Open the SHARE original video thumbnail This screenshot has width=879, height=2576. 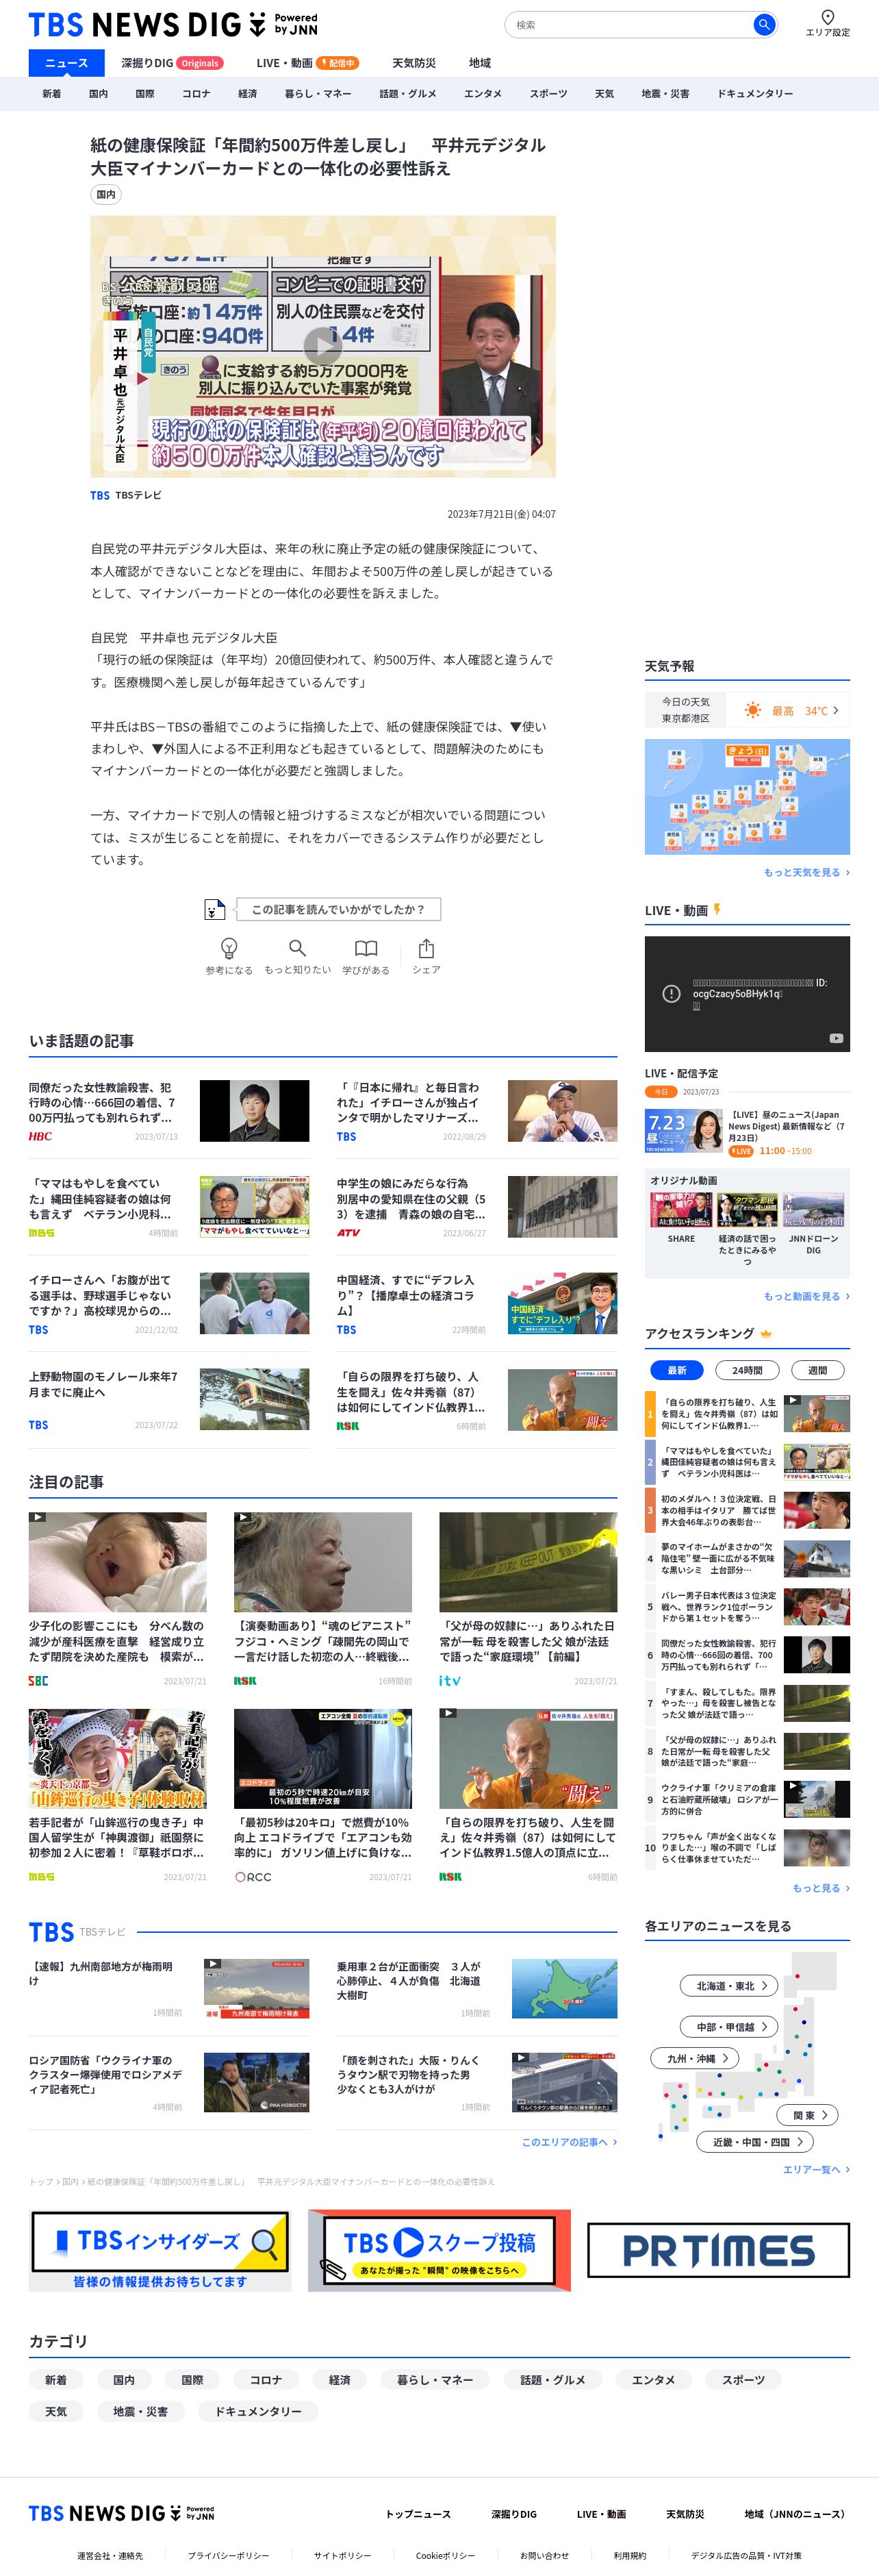click(x=681, y=1210)
